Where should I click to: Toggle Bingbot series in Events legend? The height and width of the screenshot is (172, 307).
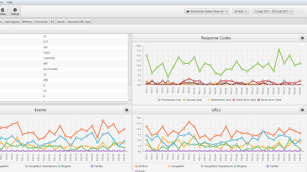point(64,166)
